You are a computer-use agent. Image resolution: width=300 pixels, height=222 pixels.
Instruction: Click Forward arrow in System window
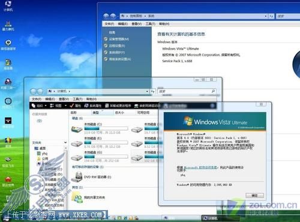[113, 16]
